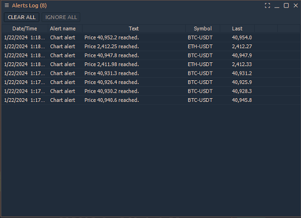
Task: Sort by the Symbol column header
Action: pyautogui.click(x=203, y=29)
